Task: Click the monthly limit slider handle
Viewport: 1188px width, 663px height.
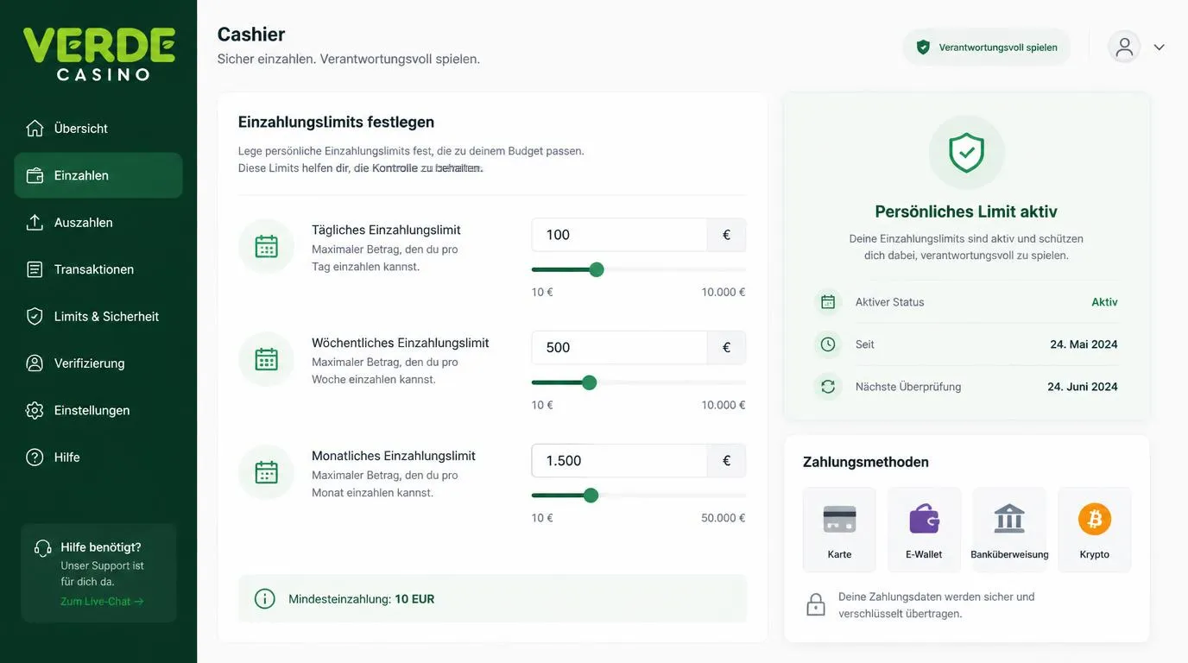Action: [591, 496]
